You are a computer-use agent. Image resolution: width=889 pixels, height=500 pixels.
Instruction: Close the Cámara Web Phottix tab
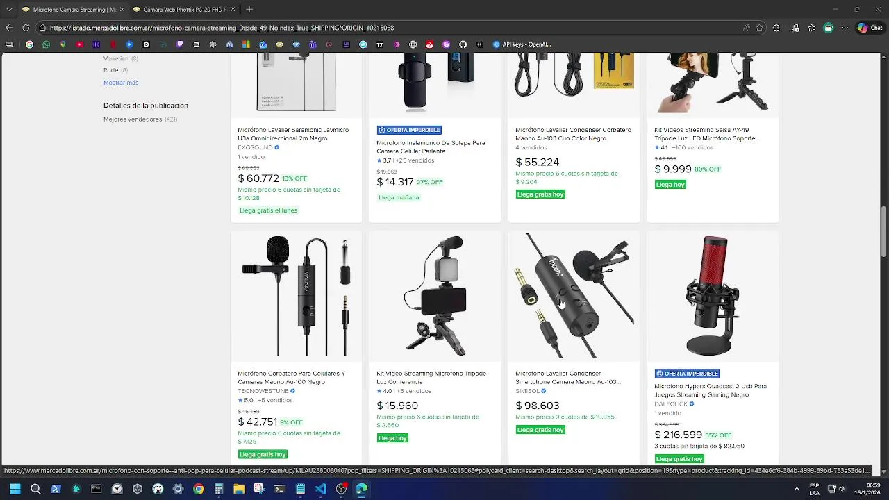coord(233,9)
